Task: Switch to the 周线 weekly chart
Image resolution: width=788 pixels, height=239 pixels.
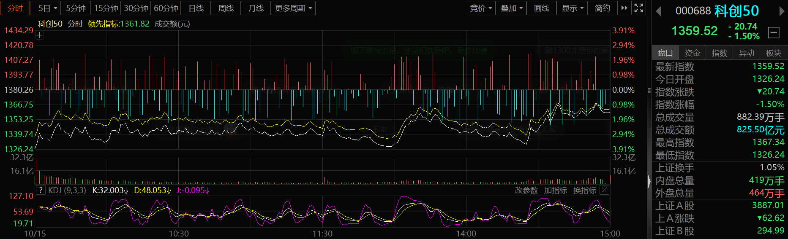Action: point(226,8)
